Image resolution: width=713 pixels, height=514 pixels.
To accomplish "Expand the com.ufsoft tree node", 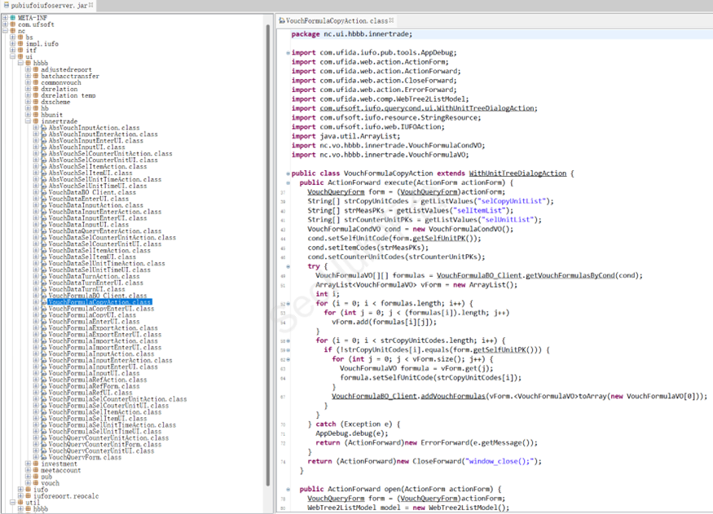I will [x=5, y=24].
